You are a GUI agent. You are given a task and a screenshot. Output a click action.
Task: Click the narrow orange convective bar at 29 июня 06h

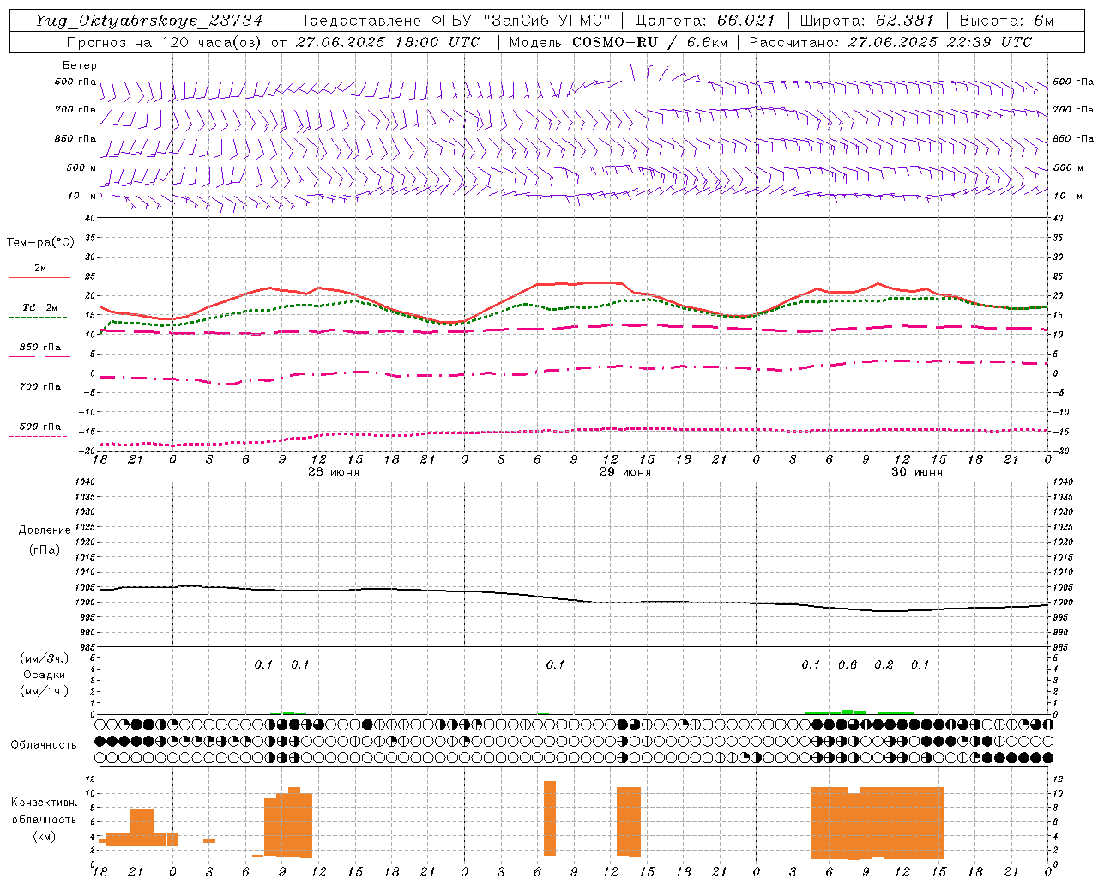(550, 818)
